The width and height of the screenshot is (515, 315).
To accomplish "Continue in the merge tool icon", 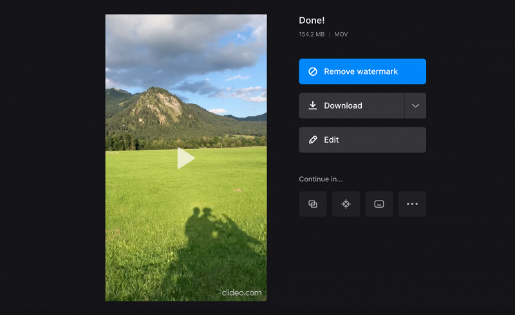I will [x=313, y=204].
